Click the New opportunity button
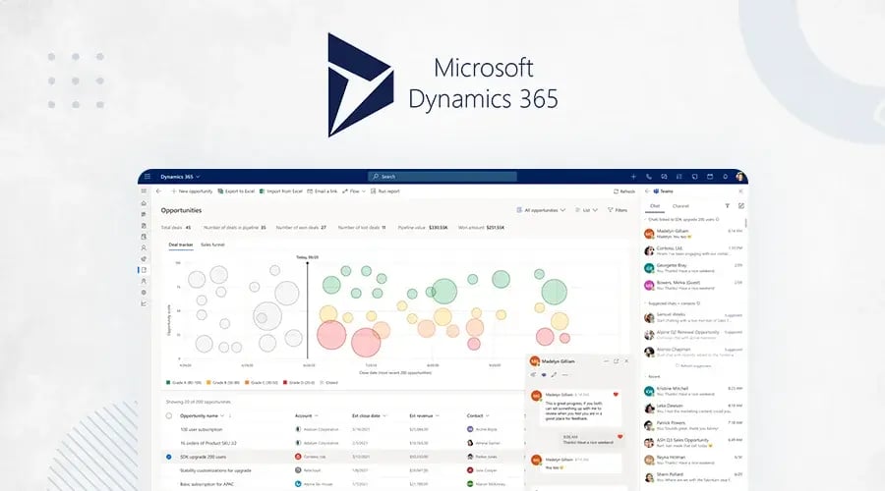 coord(191,191)
